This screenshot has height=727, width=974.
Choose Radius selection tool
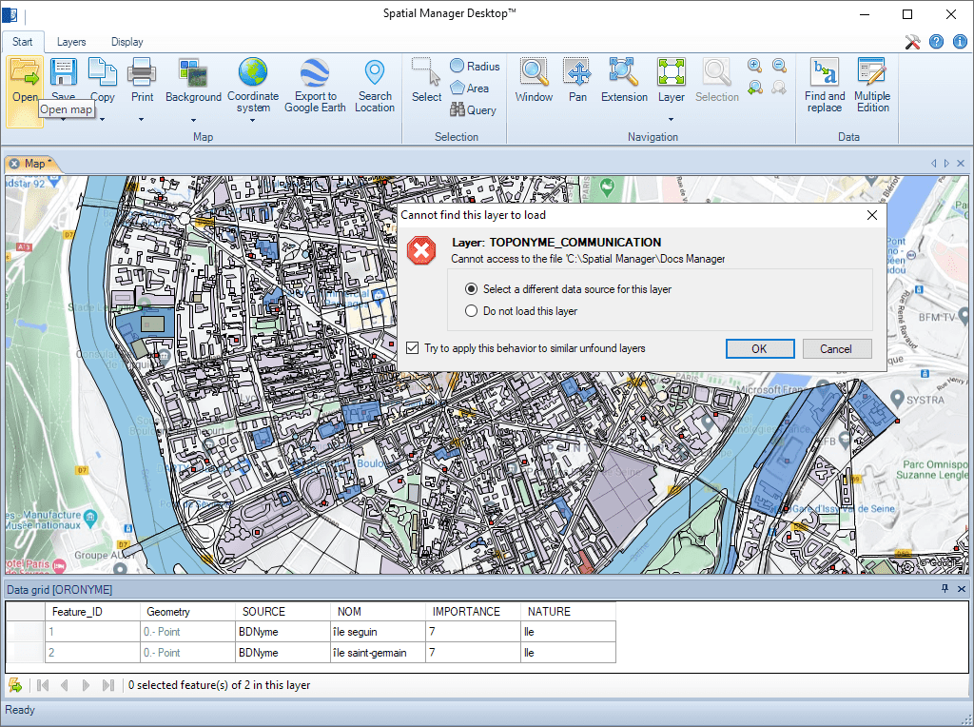(476, 66)
